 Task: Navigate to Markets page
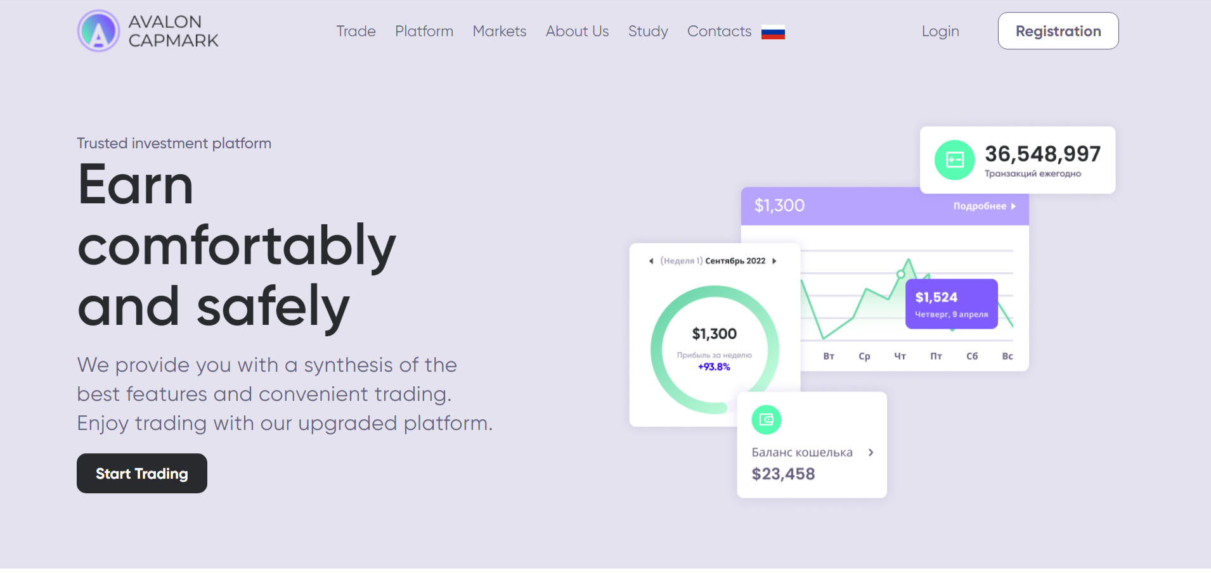(500, 31)
